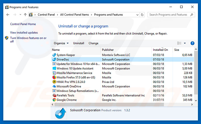Expand the view options dropdown arrow
The image size is (201, 124).
(x=185, y=43)
